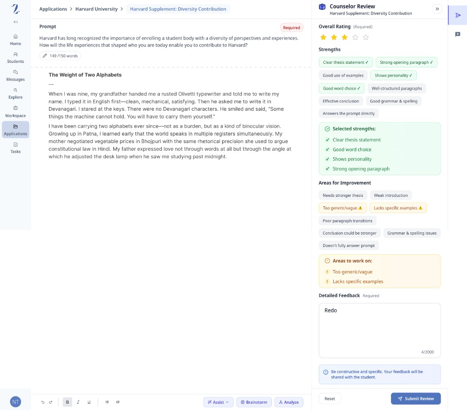Open Workspace in the sidebar
Viewport: 467px width, 410px height.
point(16,112)
